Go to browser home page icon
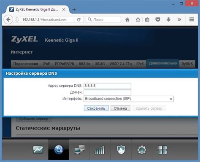Viewport: 200px width, 162px height. pyautogui.click(x=127, y=19)
